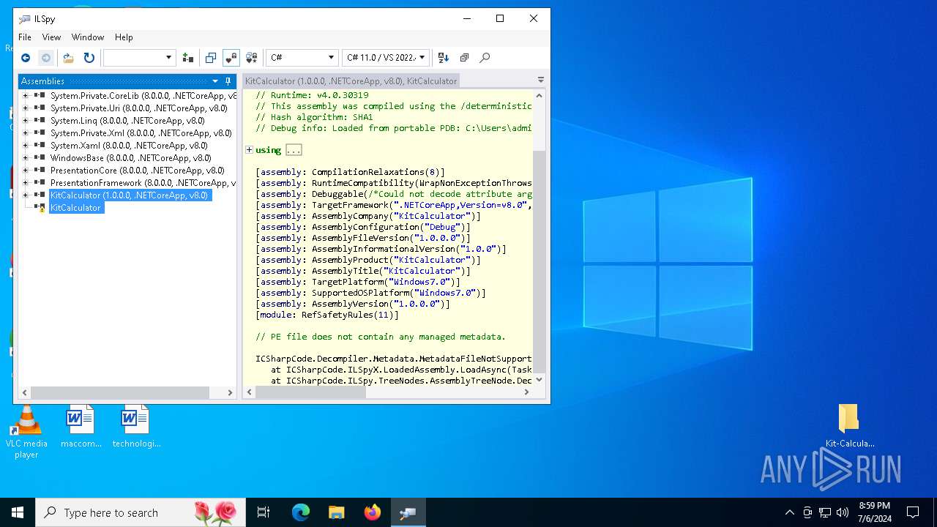Expand the WindowsBase assembly node
The width and height of the screenshot is (937, 527).
click(26, 158)
